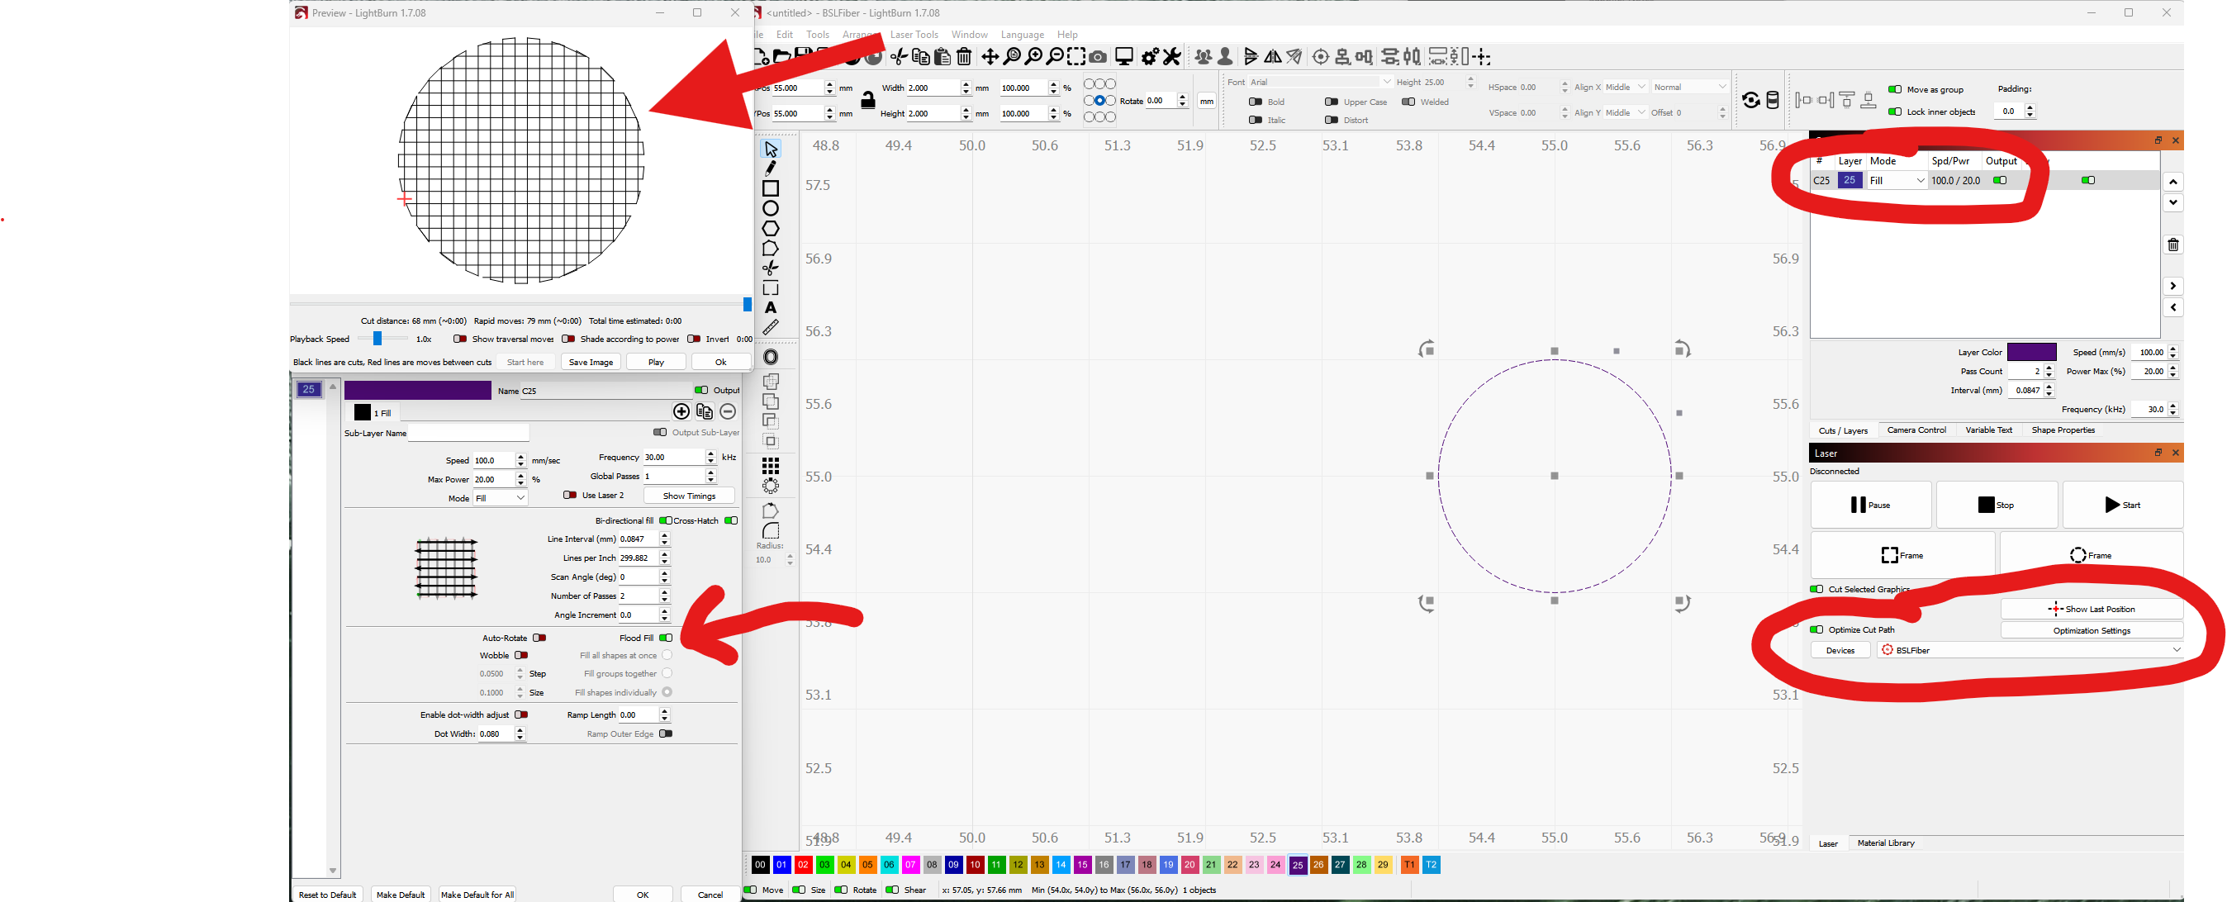Open the Align Y Middle dropdown
2227x902 pixels.
(x=1626, y=112)
